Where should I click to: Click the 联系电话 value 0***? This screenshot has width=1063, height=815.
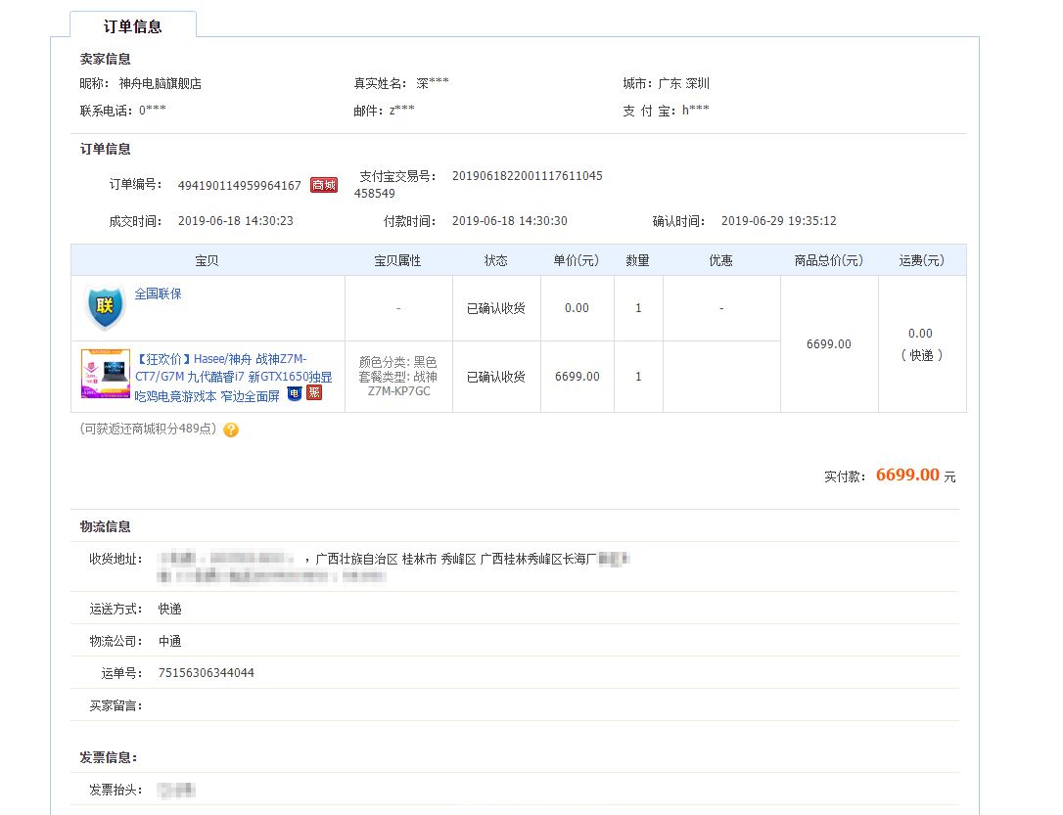153,110
